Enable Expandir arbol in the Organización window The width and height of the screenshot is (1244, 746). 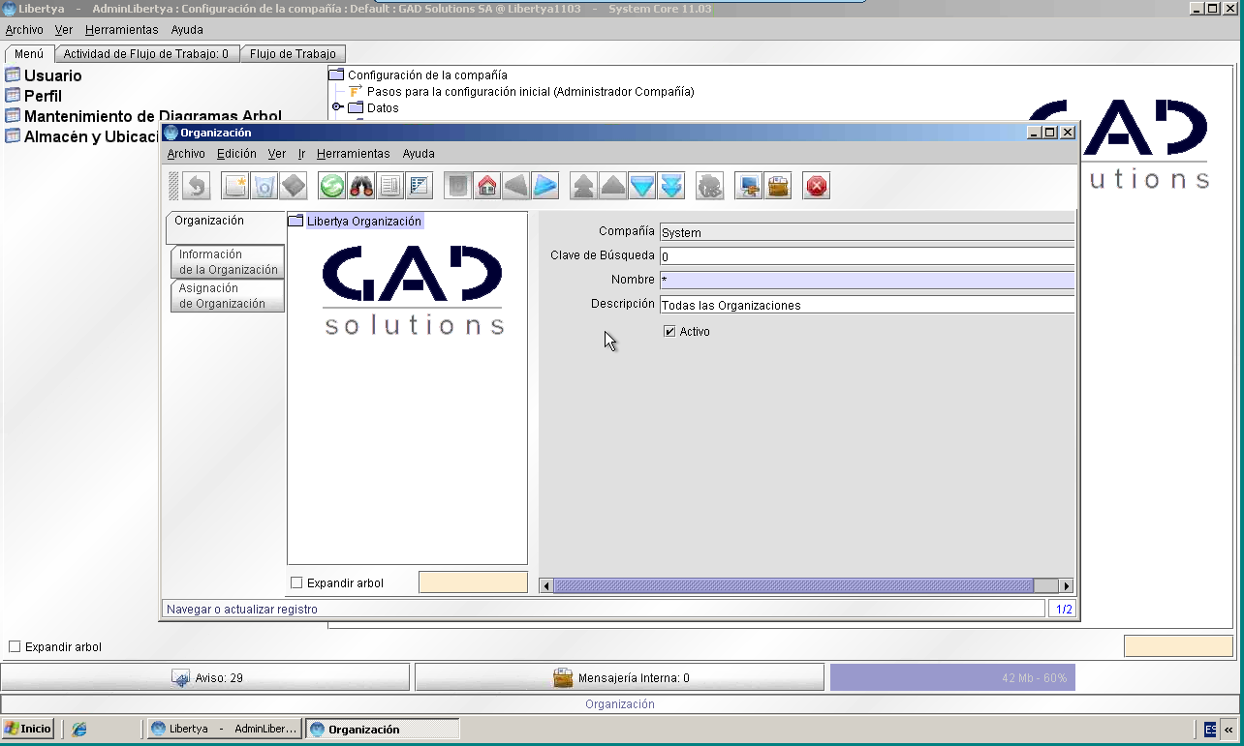click(297, 582)
